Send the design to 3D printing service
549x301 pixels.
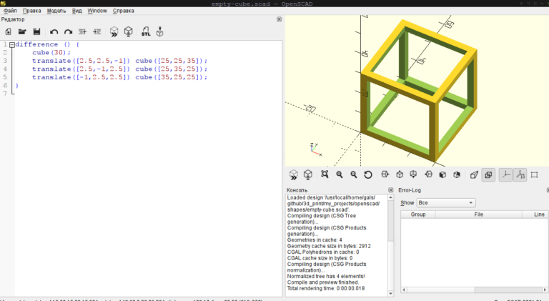pyautogui.click(x=159, y=32)
